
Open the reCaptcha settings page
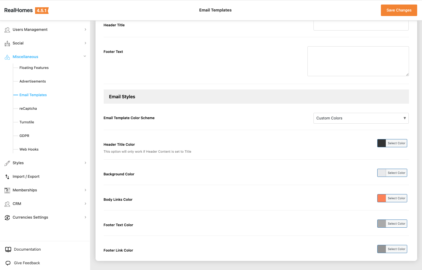coord(28,109)
